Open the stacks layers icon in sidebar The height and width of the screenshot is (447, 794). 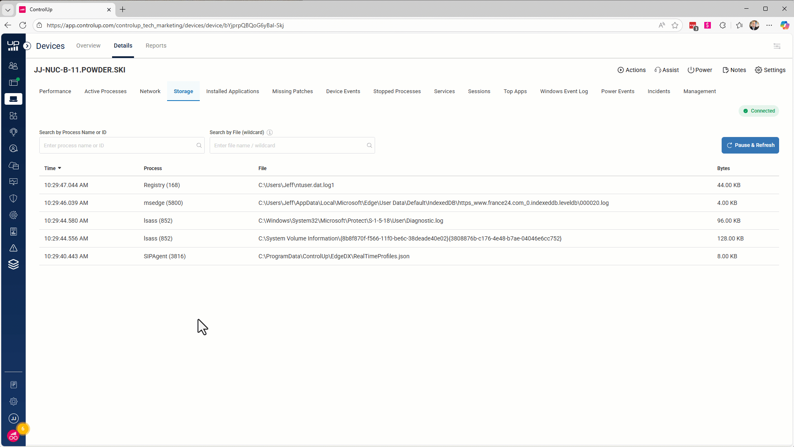14,264
